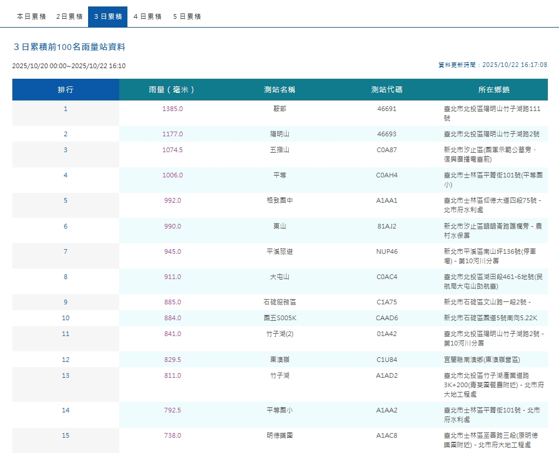
Task: Click rainfall value 738.0
Action: (173, 435)
